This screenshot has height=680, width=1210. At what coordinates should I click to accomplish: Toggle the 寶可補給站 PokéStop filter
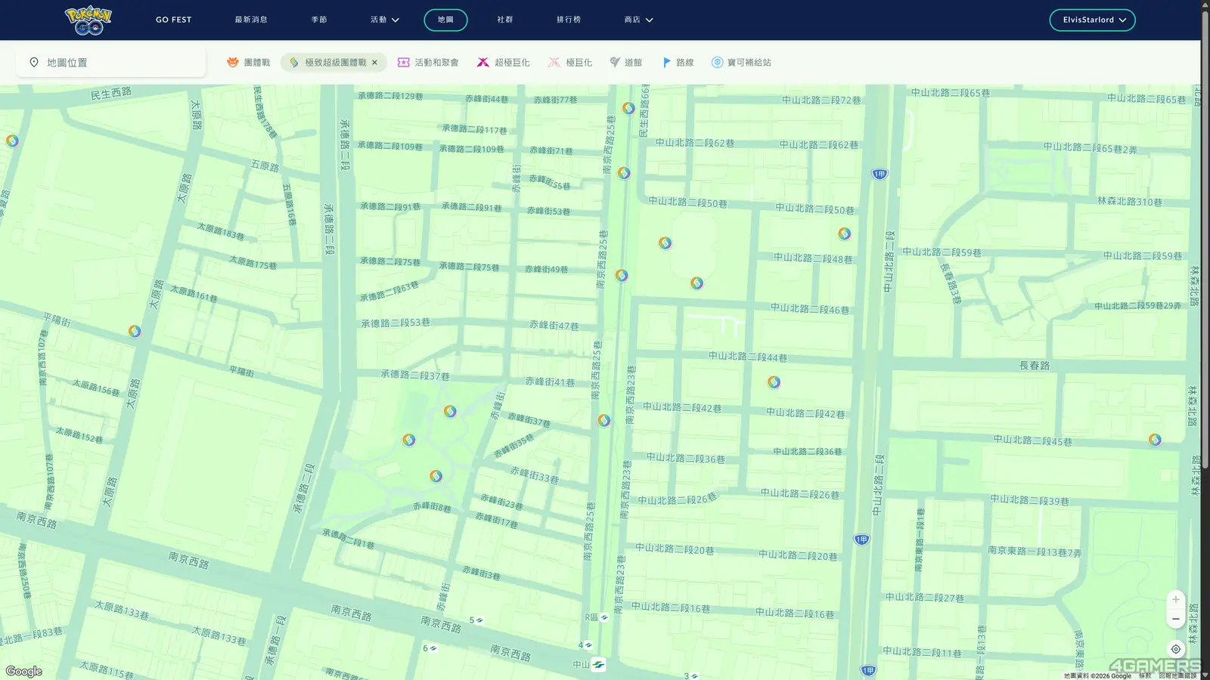[x=741, y=63]
